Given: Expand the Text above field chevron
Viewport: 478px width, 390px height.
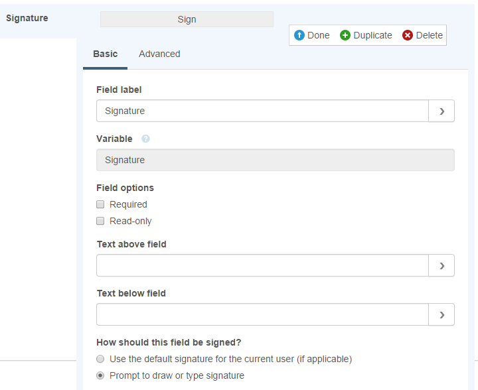Looking at the screenshot, I should (441, 265).
